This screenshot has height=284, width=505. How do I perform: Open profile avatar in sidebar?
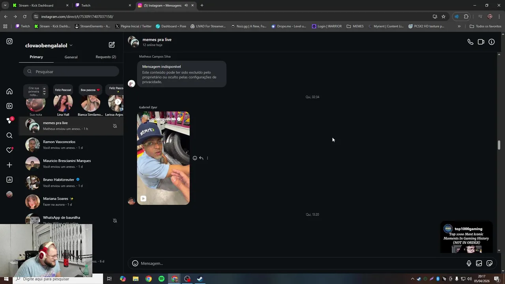click(x=9, y=194)
